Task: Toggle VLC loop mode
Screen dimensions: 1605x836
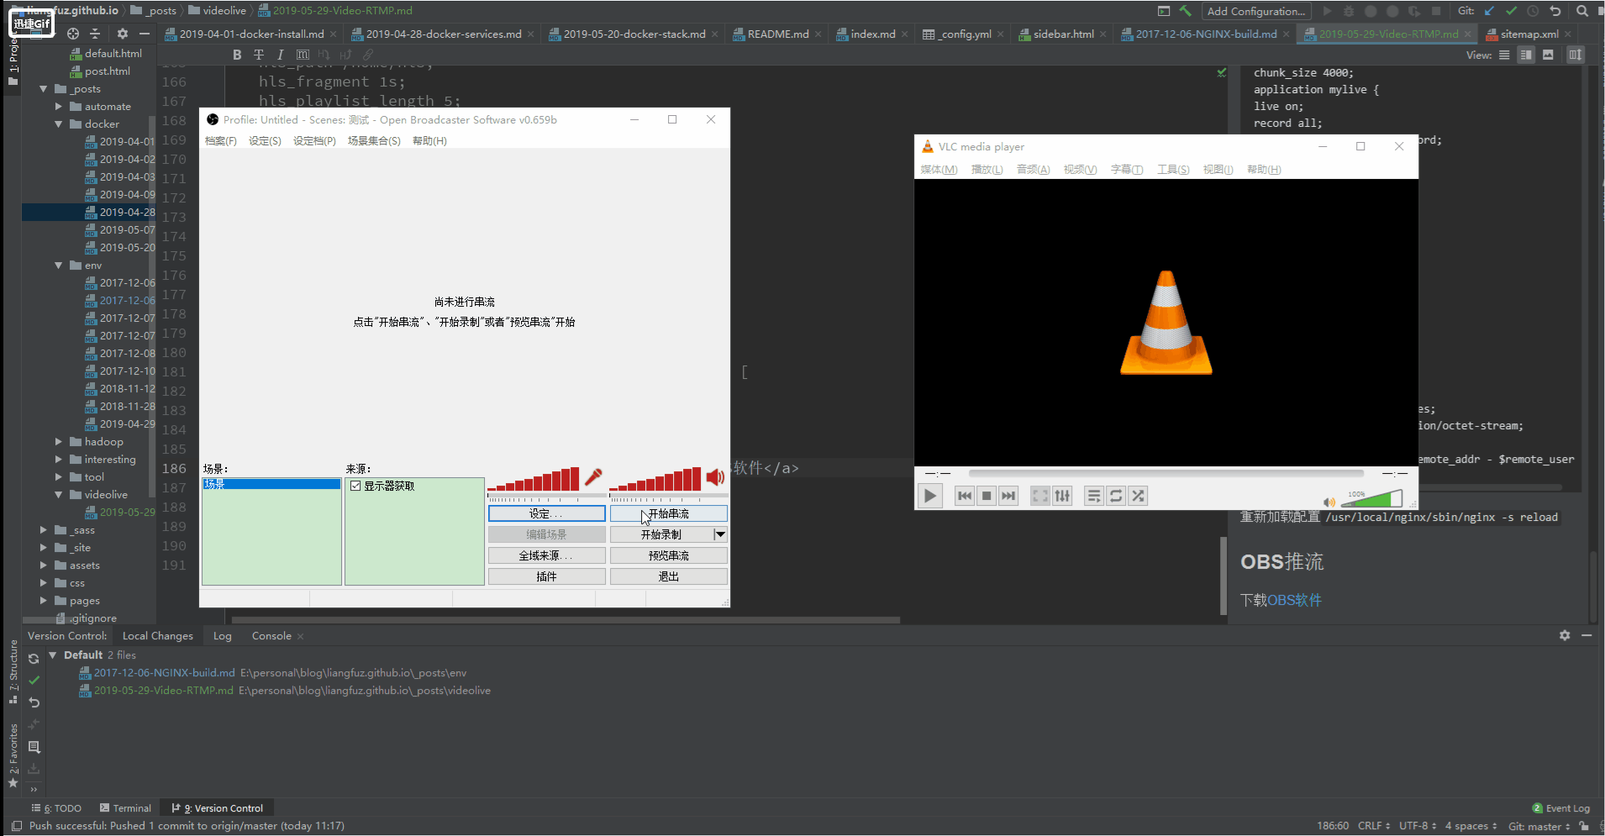Action: [x=1116, y=496]
